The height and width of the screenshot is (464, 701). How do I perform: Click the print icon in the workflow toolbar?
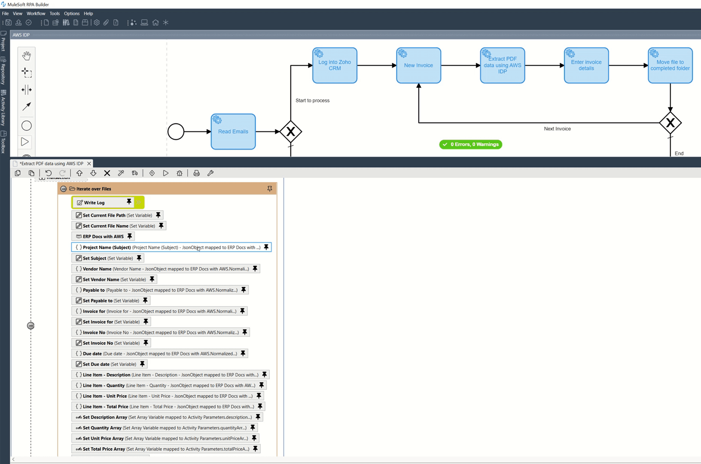point(197,173)
